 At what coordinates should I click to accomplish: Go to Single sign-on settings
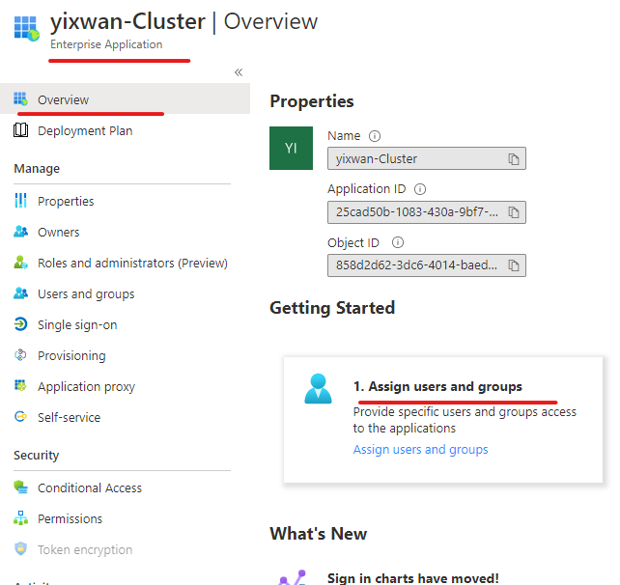(77, 325)
